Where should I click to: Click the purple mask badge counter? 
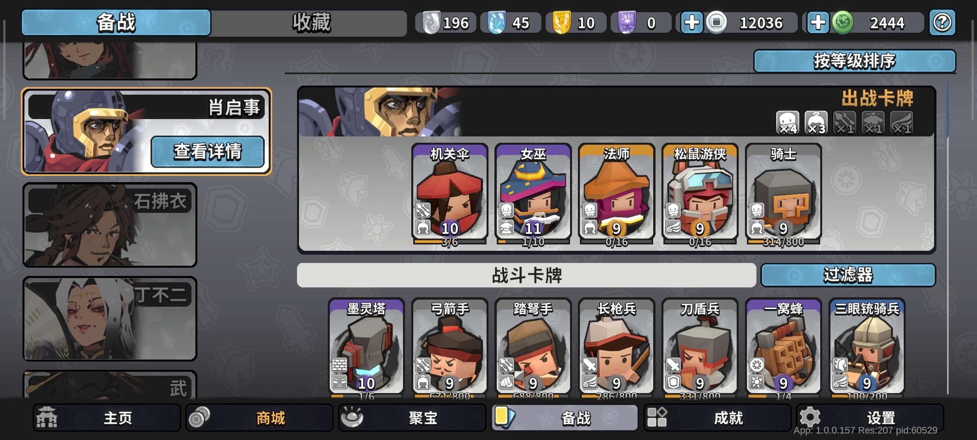tap(641, 23)
